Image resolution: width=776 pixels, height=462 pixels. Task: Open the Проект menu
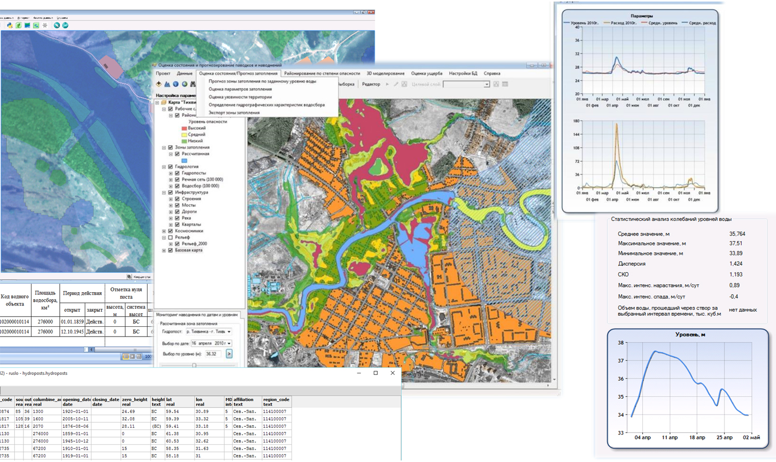coord(163,73)
